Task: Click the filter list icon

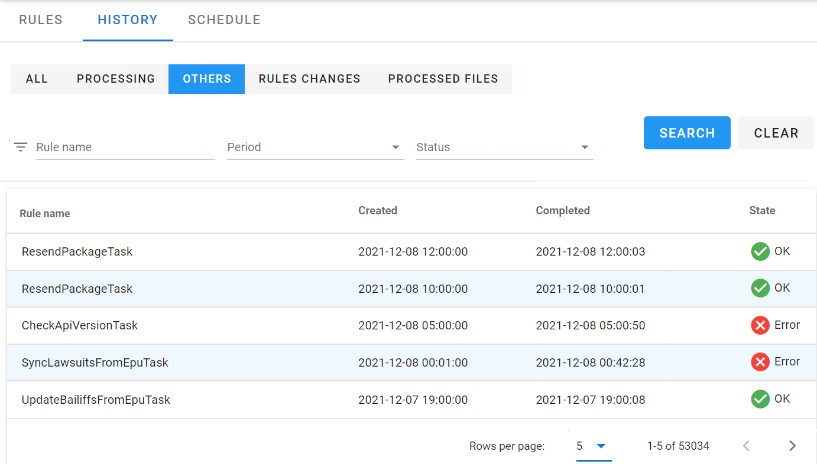Action: coord(21,147)
